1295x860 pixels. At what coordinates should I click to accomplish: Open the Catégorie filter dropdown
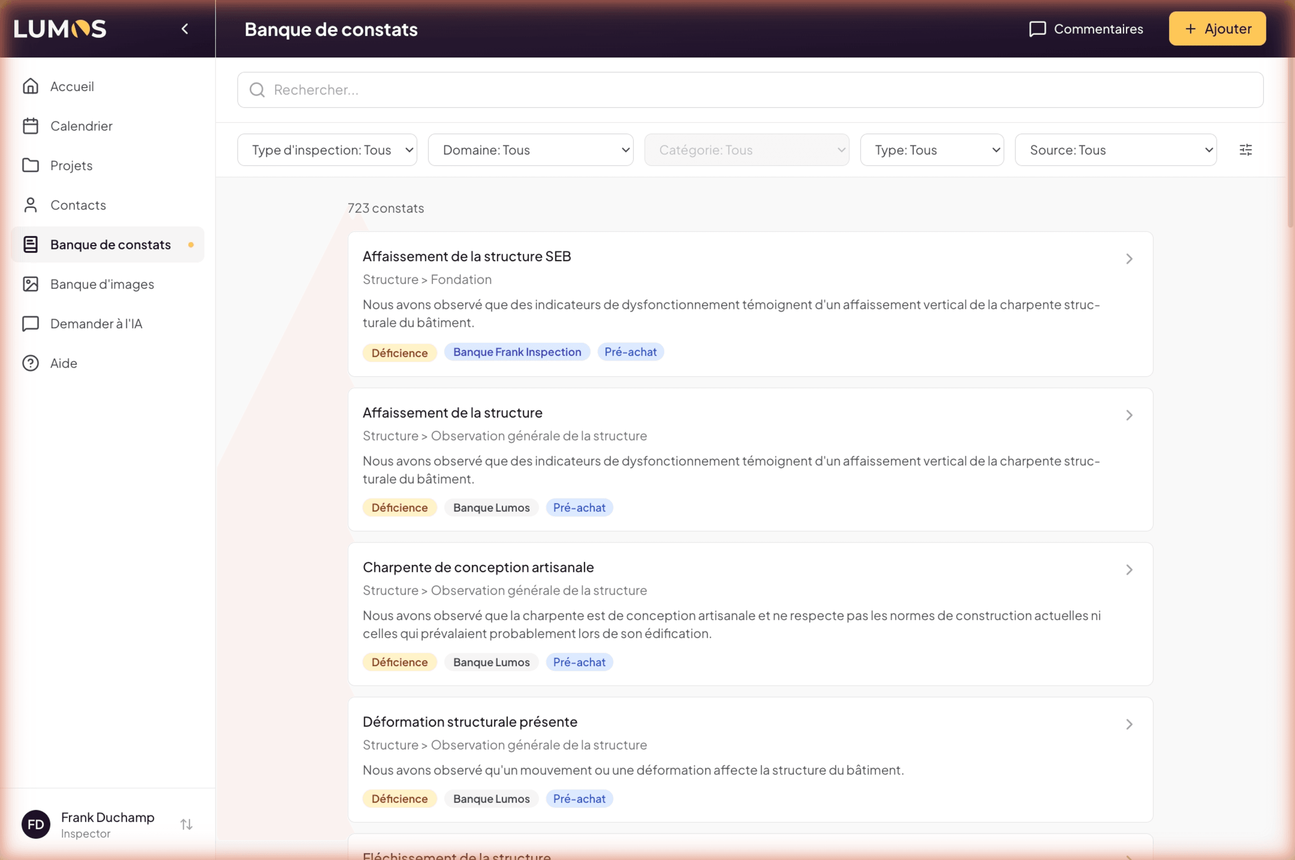point(747,150)
